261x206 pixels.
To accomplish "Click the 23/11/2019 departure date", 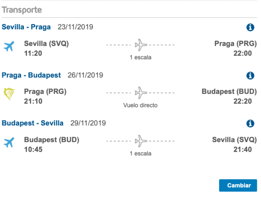I will 75,27.
